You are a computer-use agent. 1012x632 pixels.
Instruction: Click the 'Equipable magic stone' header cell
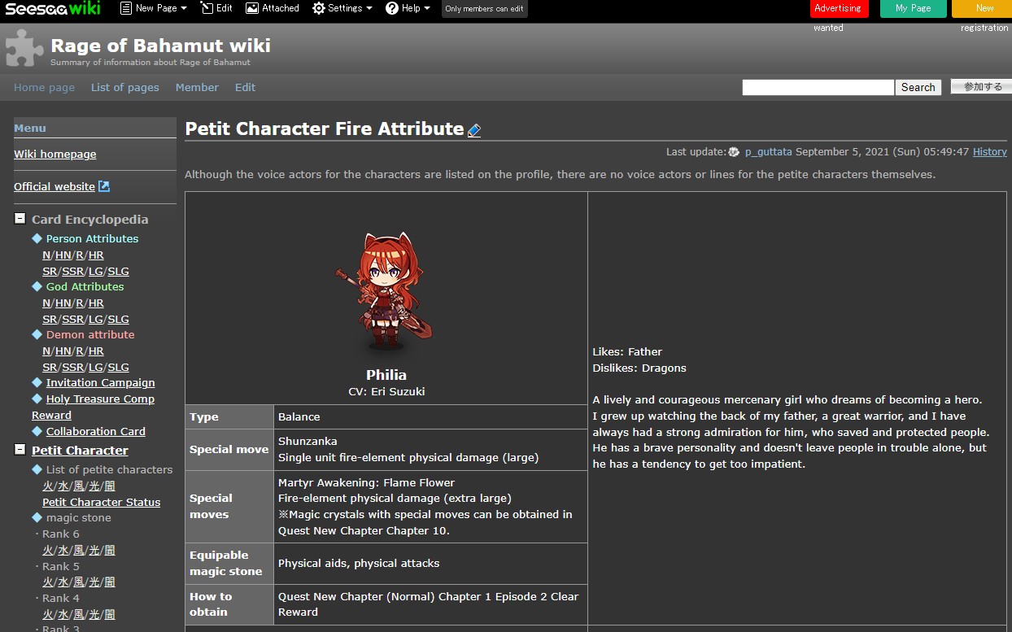click(229, 563)
